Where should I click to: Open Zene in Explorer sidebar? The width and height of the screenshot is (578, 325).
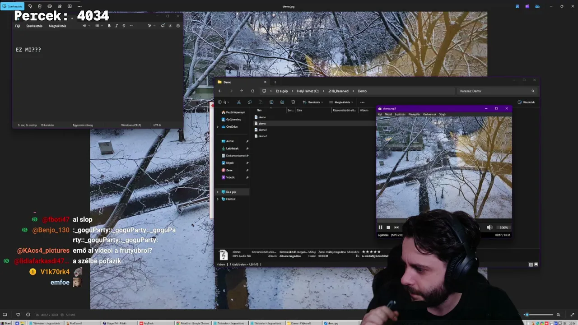(227, 170)
